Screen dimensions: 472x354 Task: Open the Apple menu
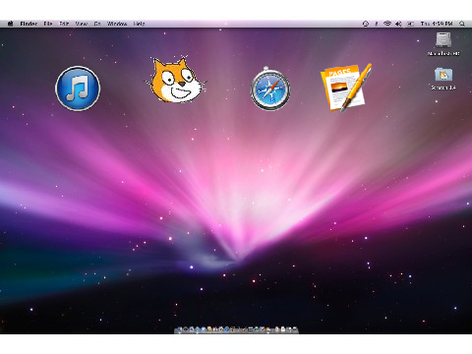click(10, 24)
